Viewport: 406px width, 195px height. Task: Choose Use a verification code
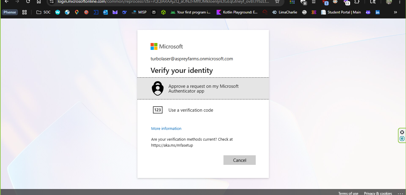[203, 110]
